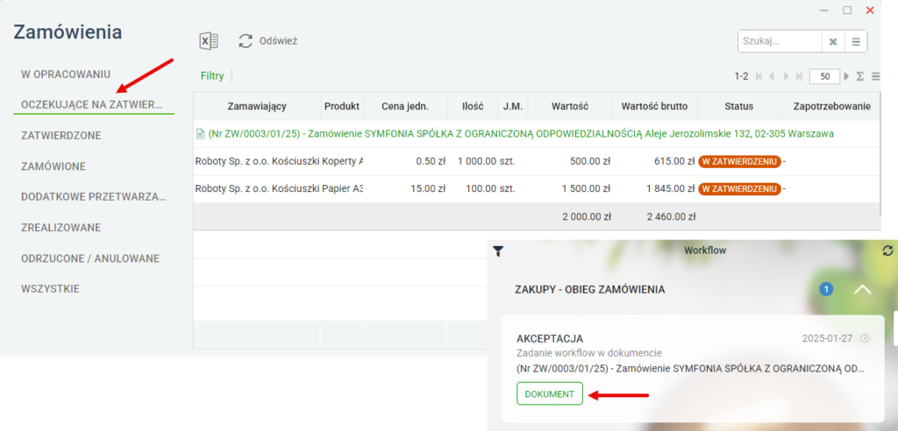Click quantity 1 000.00 cell
The height and width of the screenshot is (431, 898).
click(476, 161)
